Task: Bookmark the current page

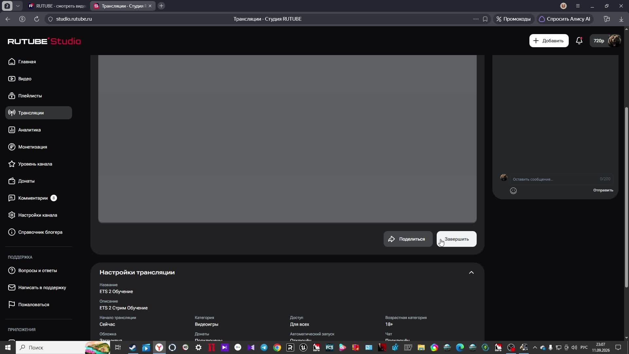Action: click(x=485, y=19)
